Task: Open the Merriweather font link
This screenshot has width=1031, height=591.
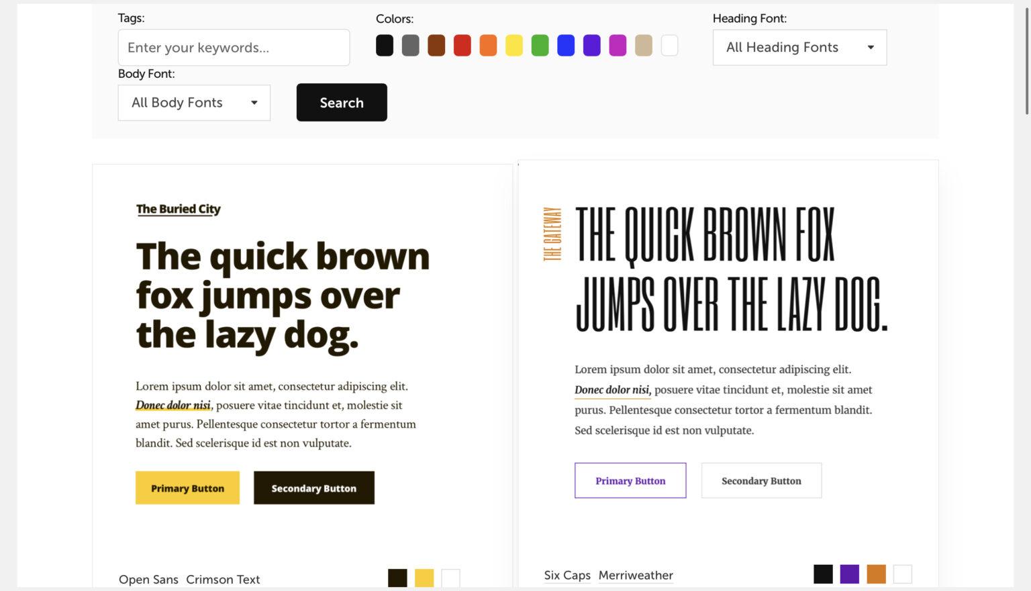Action: [636, 576]
